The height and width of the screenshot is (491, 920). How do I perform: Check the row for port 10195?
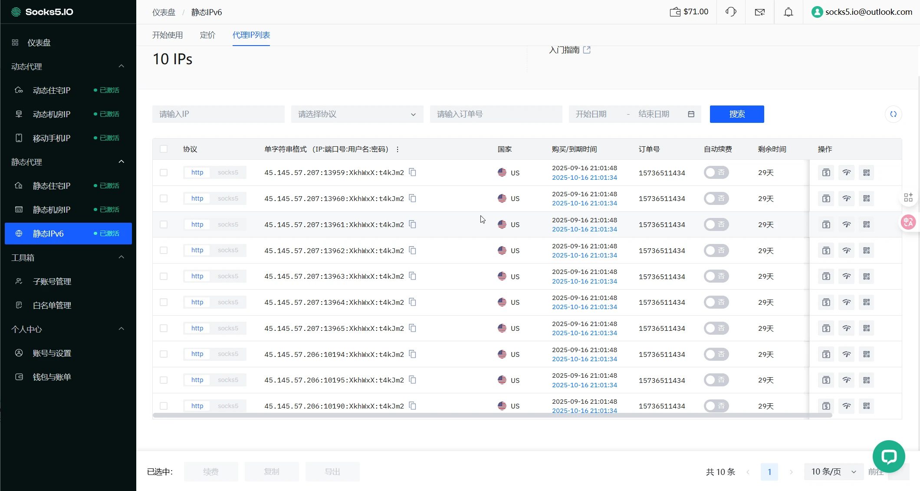pos(164,380)
